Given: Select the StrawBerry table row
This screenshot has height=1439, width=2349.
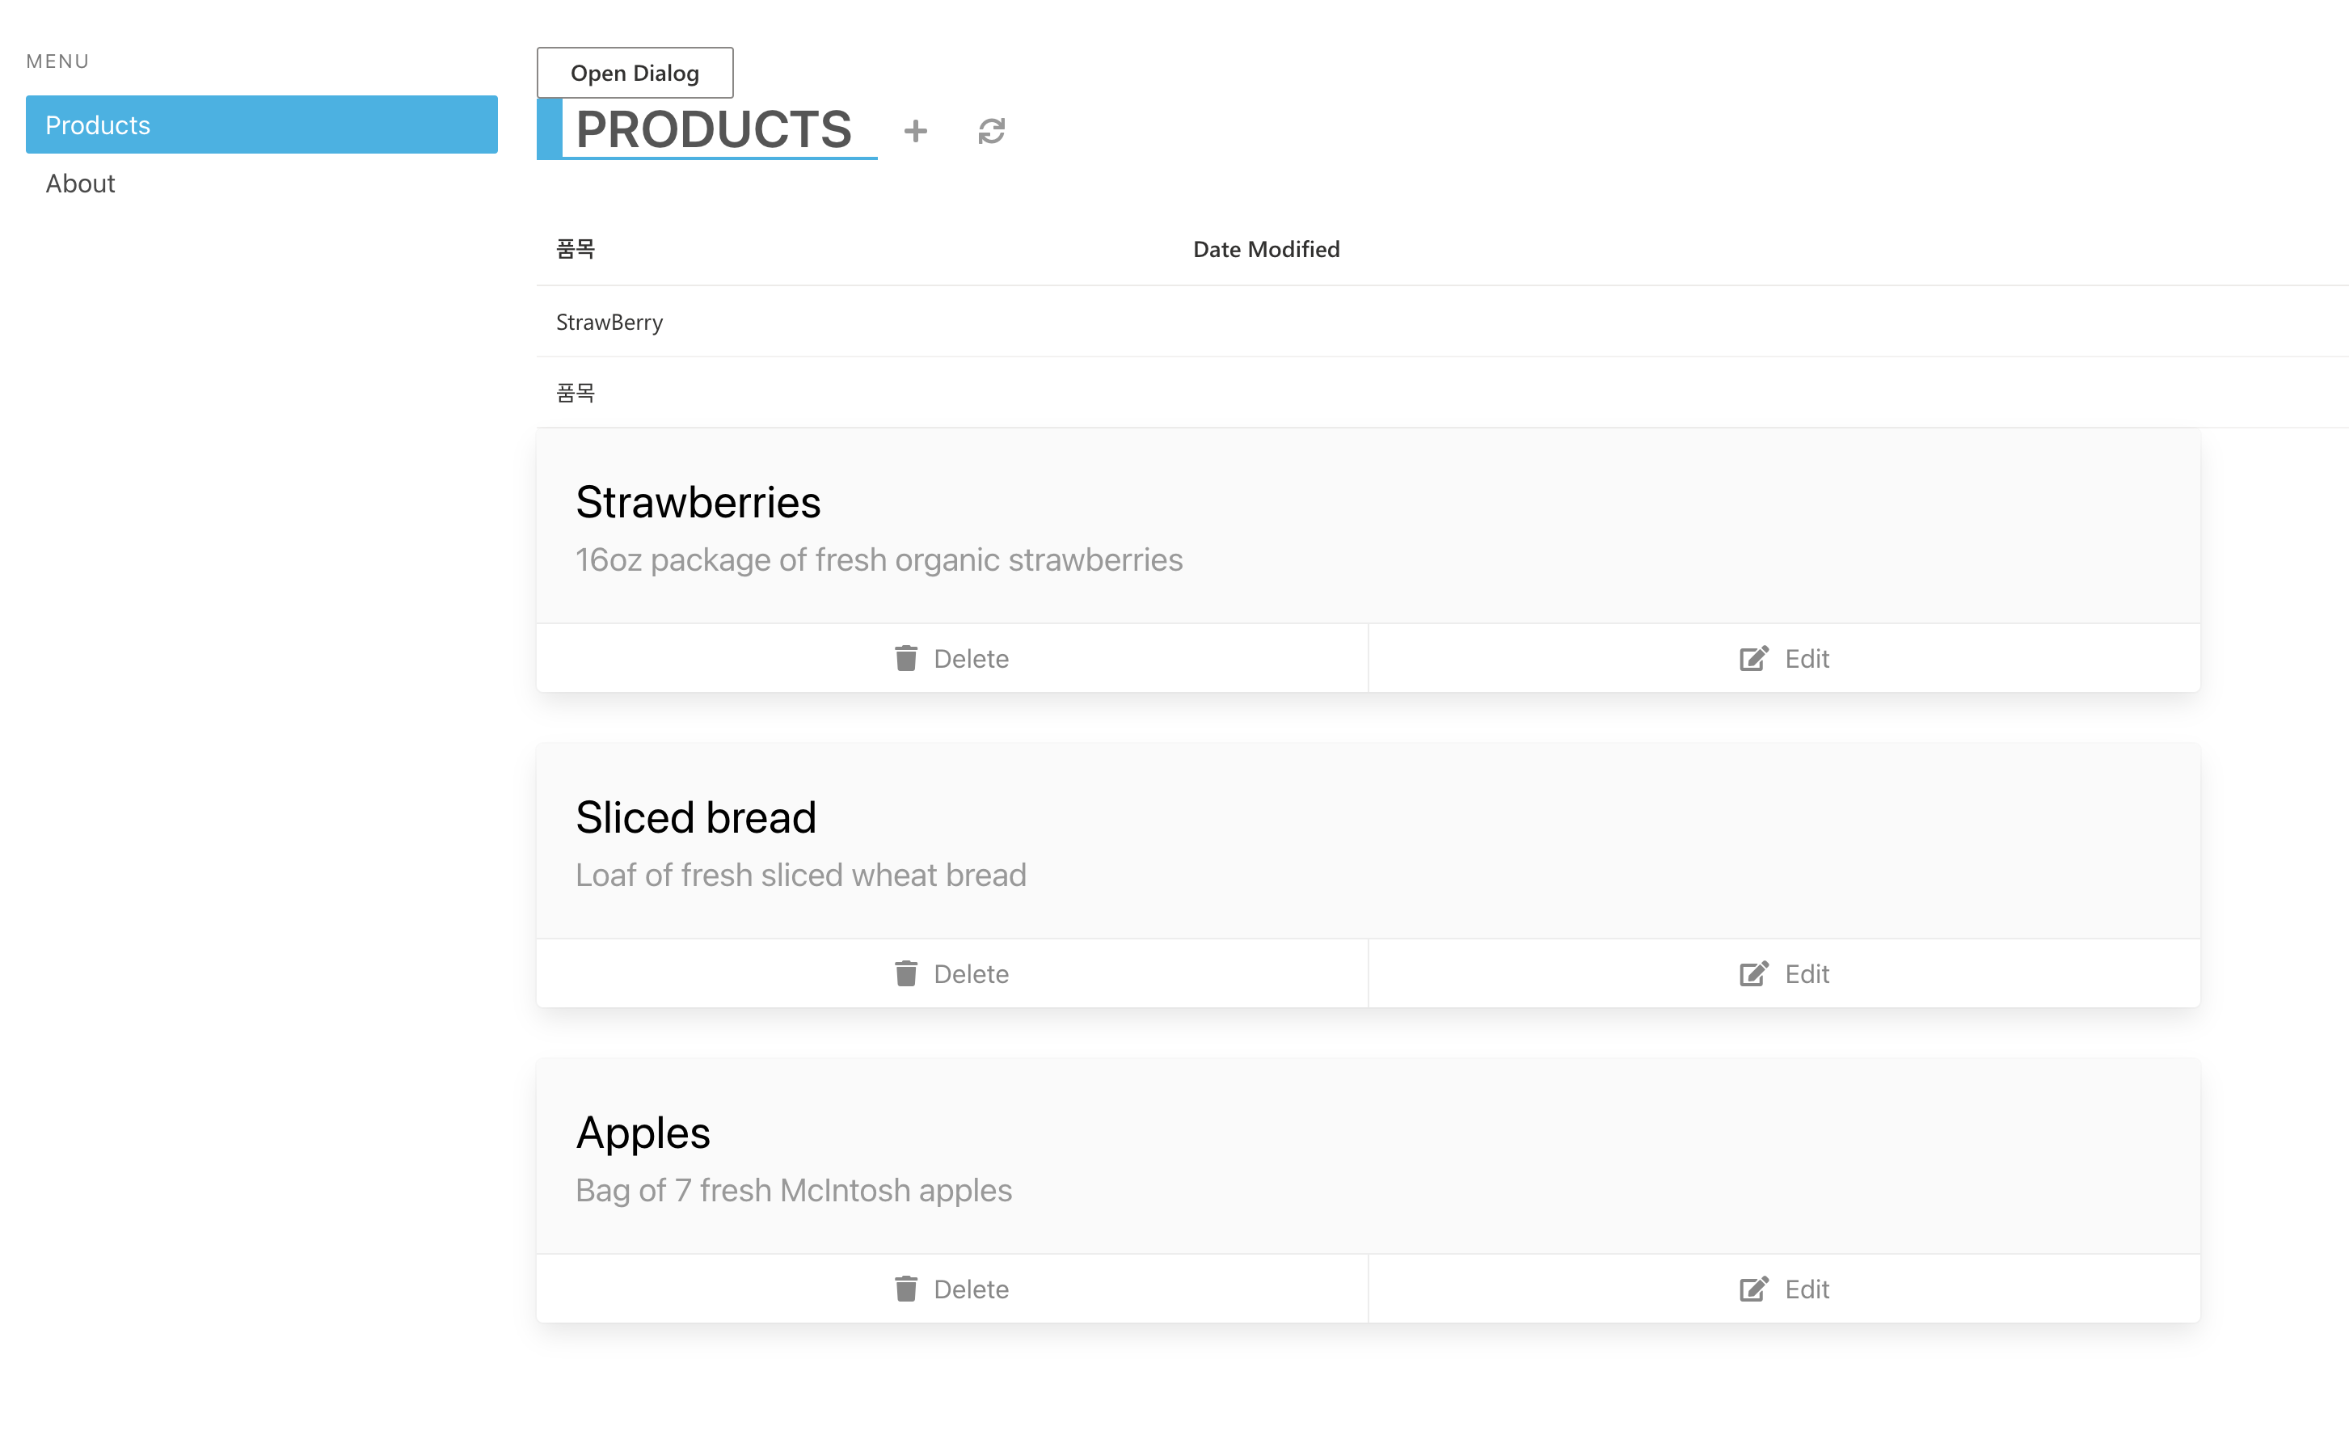Looking at the screenshot, I should pos(610,323).
